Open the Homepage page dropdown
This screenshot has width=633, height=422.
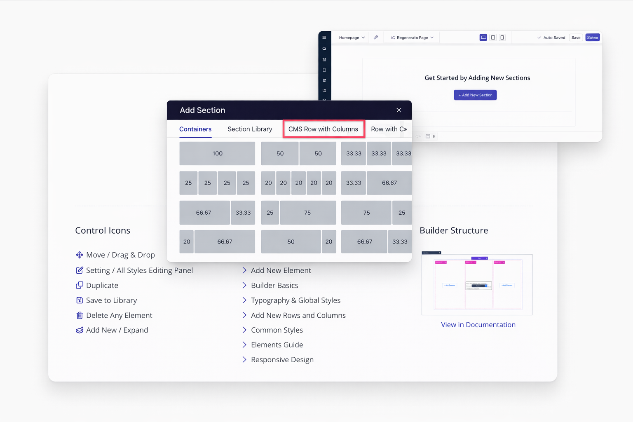(352, 38)
